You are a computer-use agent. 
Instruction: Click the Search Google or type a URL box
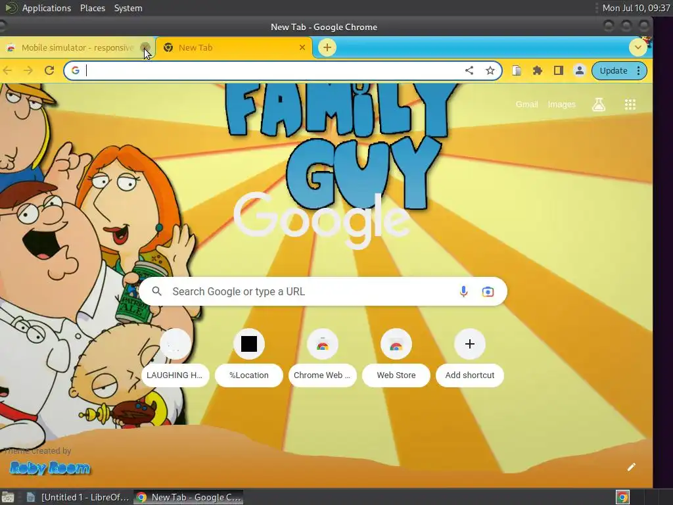click(323, 291)
